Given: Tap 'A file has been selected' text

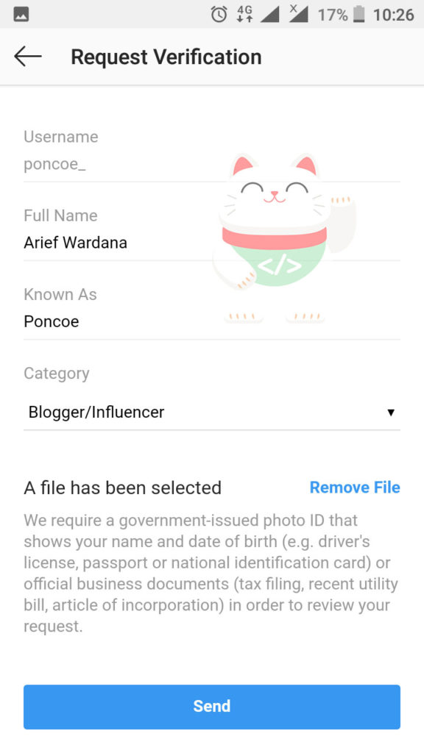Looking at the screenshot, I should click(123, 488).
